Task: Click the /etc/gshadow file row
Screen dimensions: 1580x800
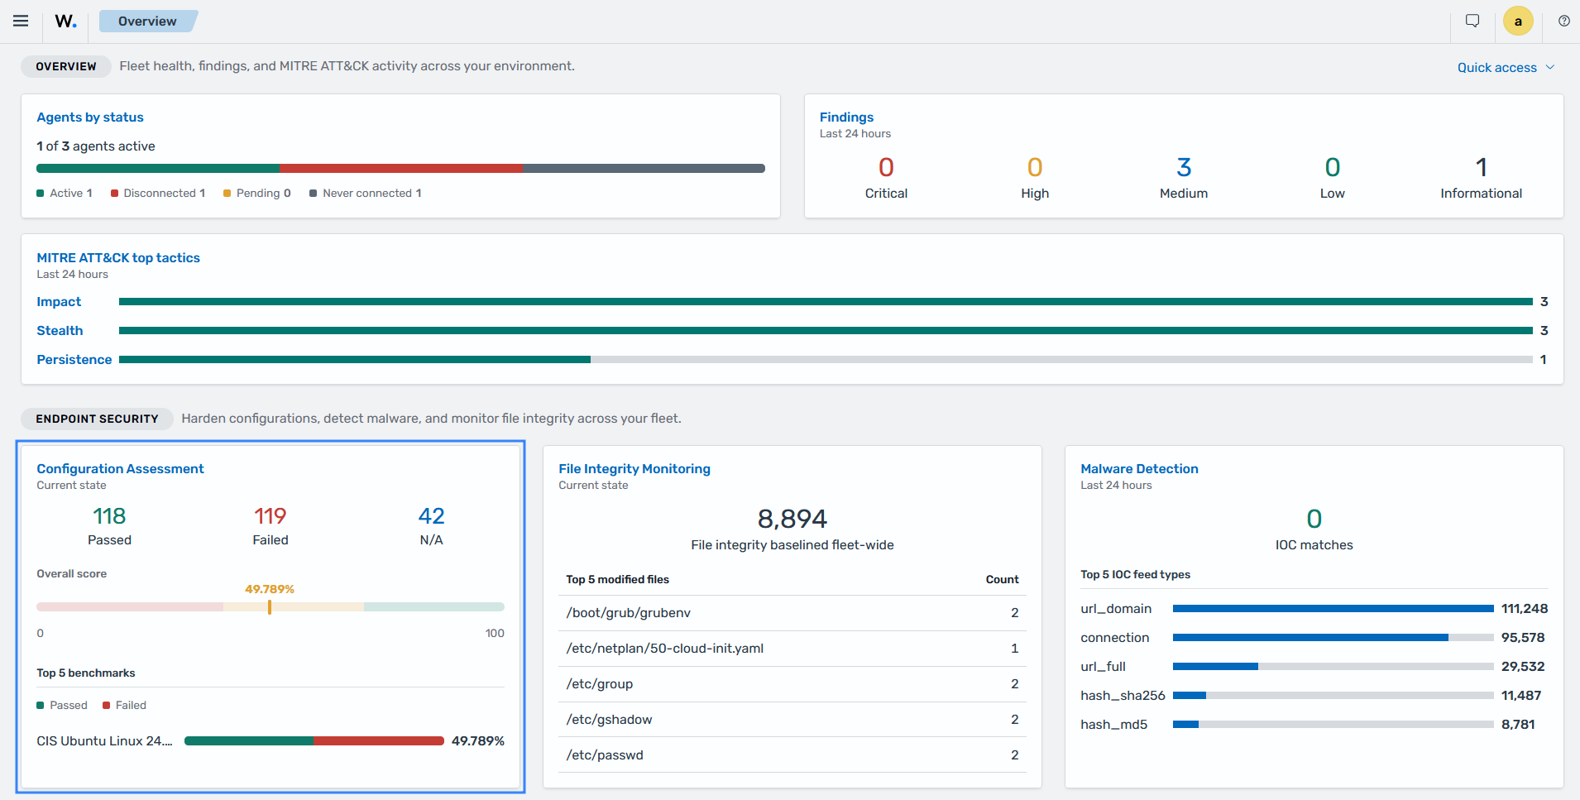Action: [x=792, y=720]
